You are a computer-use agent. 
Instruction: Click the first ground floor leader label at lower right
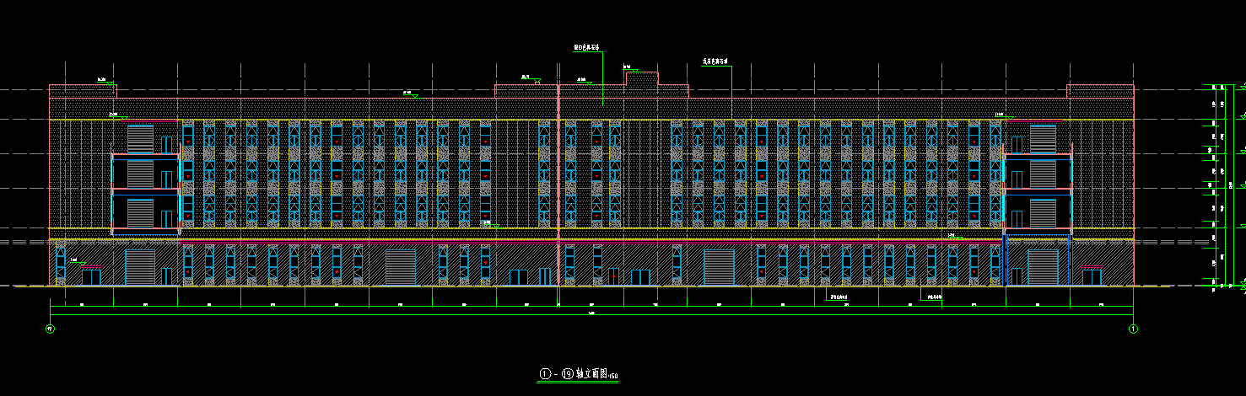coord(837,297)
